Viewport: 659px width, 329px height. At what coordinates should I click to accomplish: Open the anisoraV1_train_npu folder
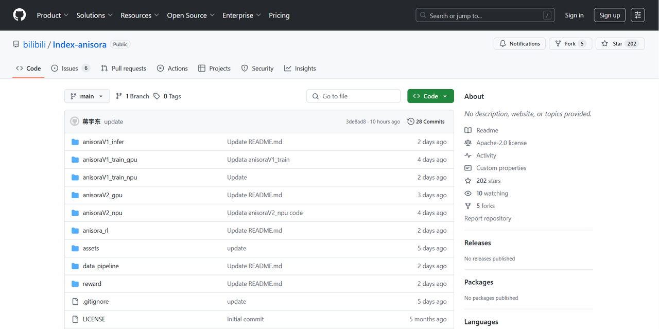(x=110, y=178)
